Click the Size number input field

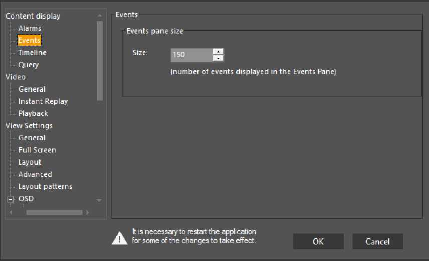coord(191,55)
